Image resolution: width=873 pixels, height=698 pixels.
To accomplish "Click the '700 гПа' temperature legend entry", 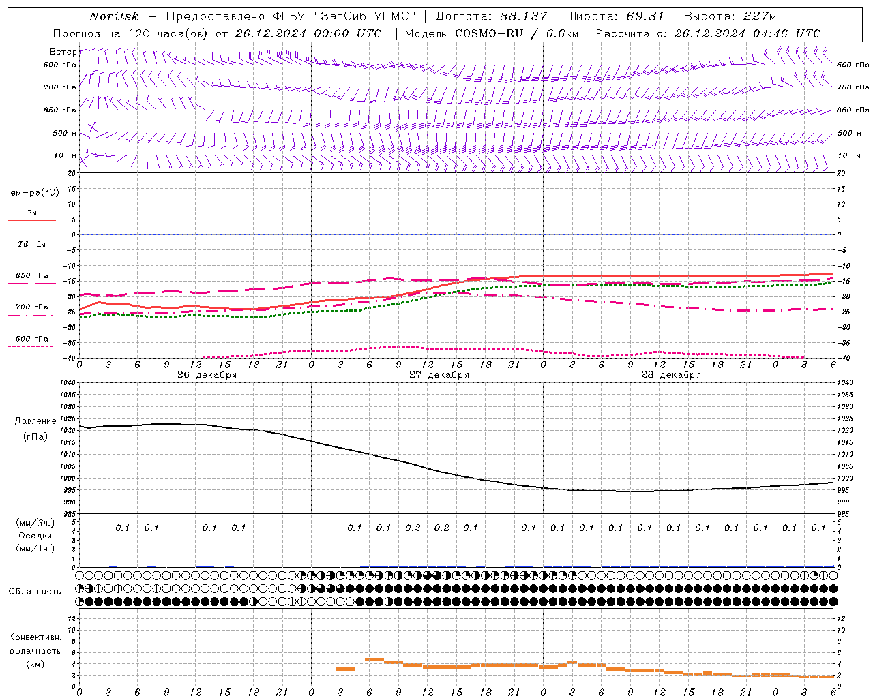I will [32, 307].
